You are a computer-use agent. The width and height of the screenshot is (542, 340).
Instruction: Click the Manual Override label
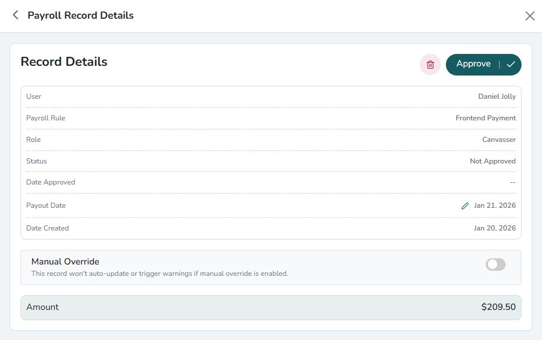pos(65,262)
